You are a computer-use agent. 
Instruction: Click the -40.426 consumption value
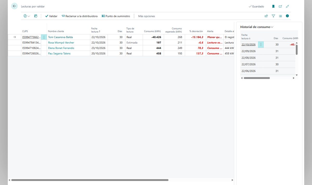156,37
